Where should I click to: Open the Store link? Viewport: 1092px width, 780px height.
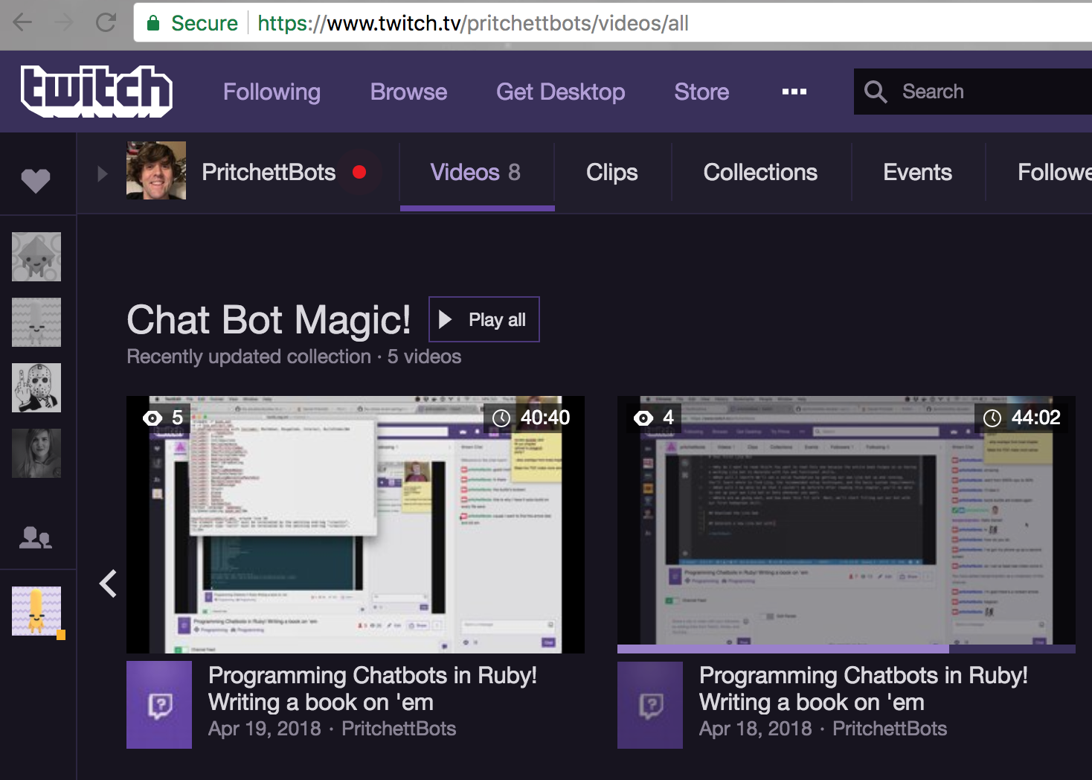click(701, 92)
